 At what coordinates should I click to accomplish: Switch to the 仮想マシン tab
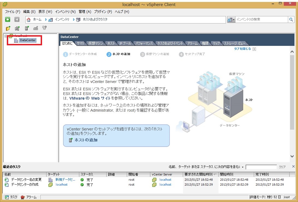coord(95,43)
